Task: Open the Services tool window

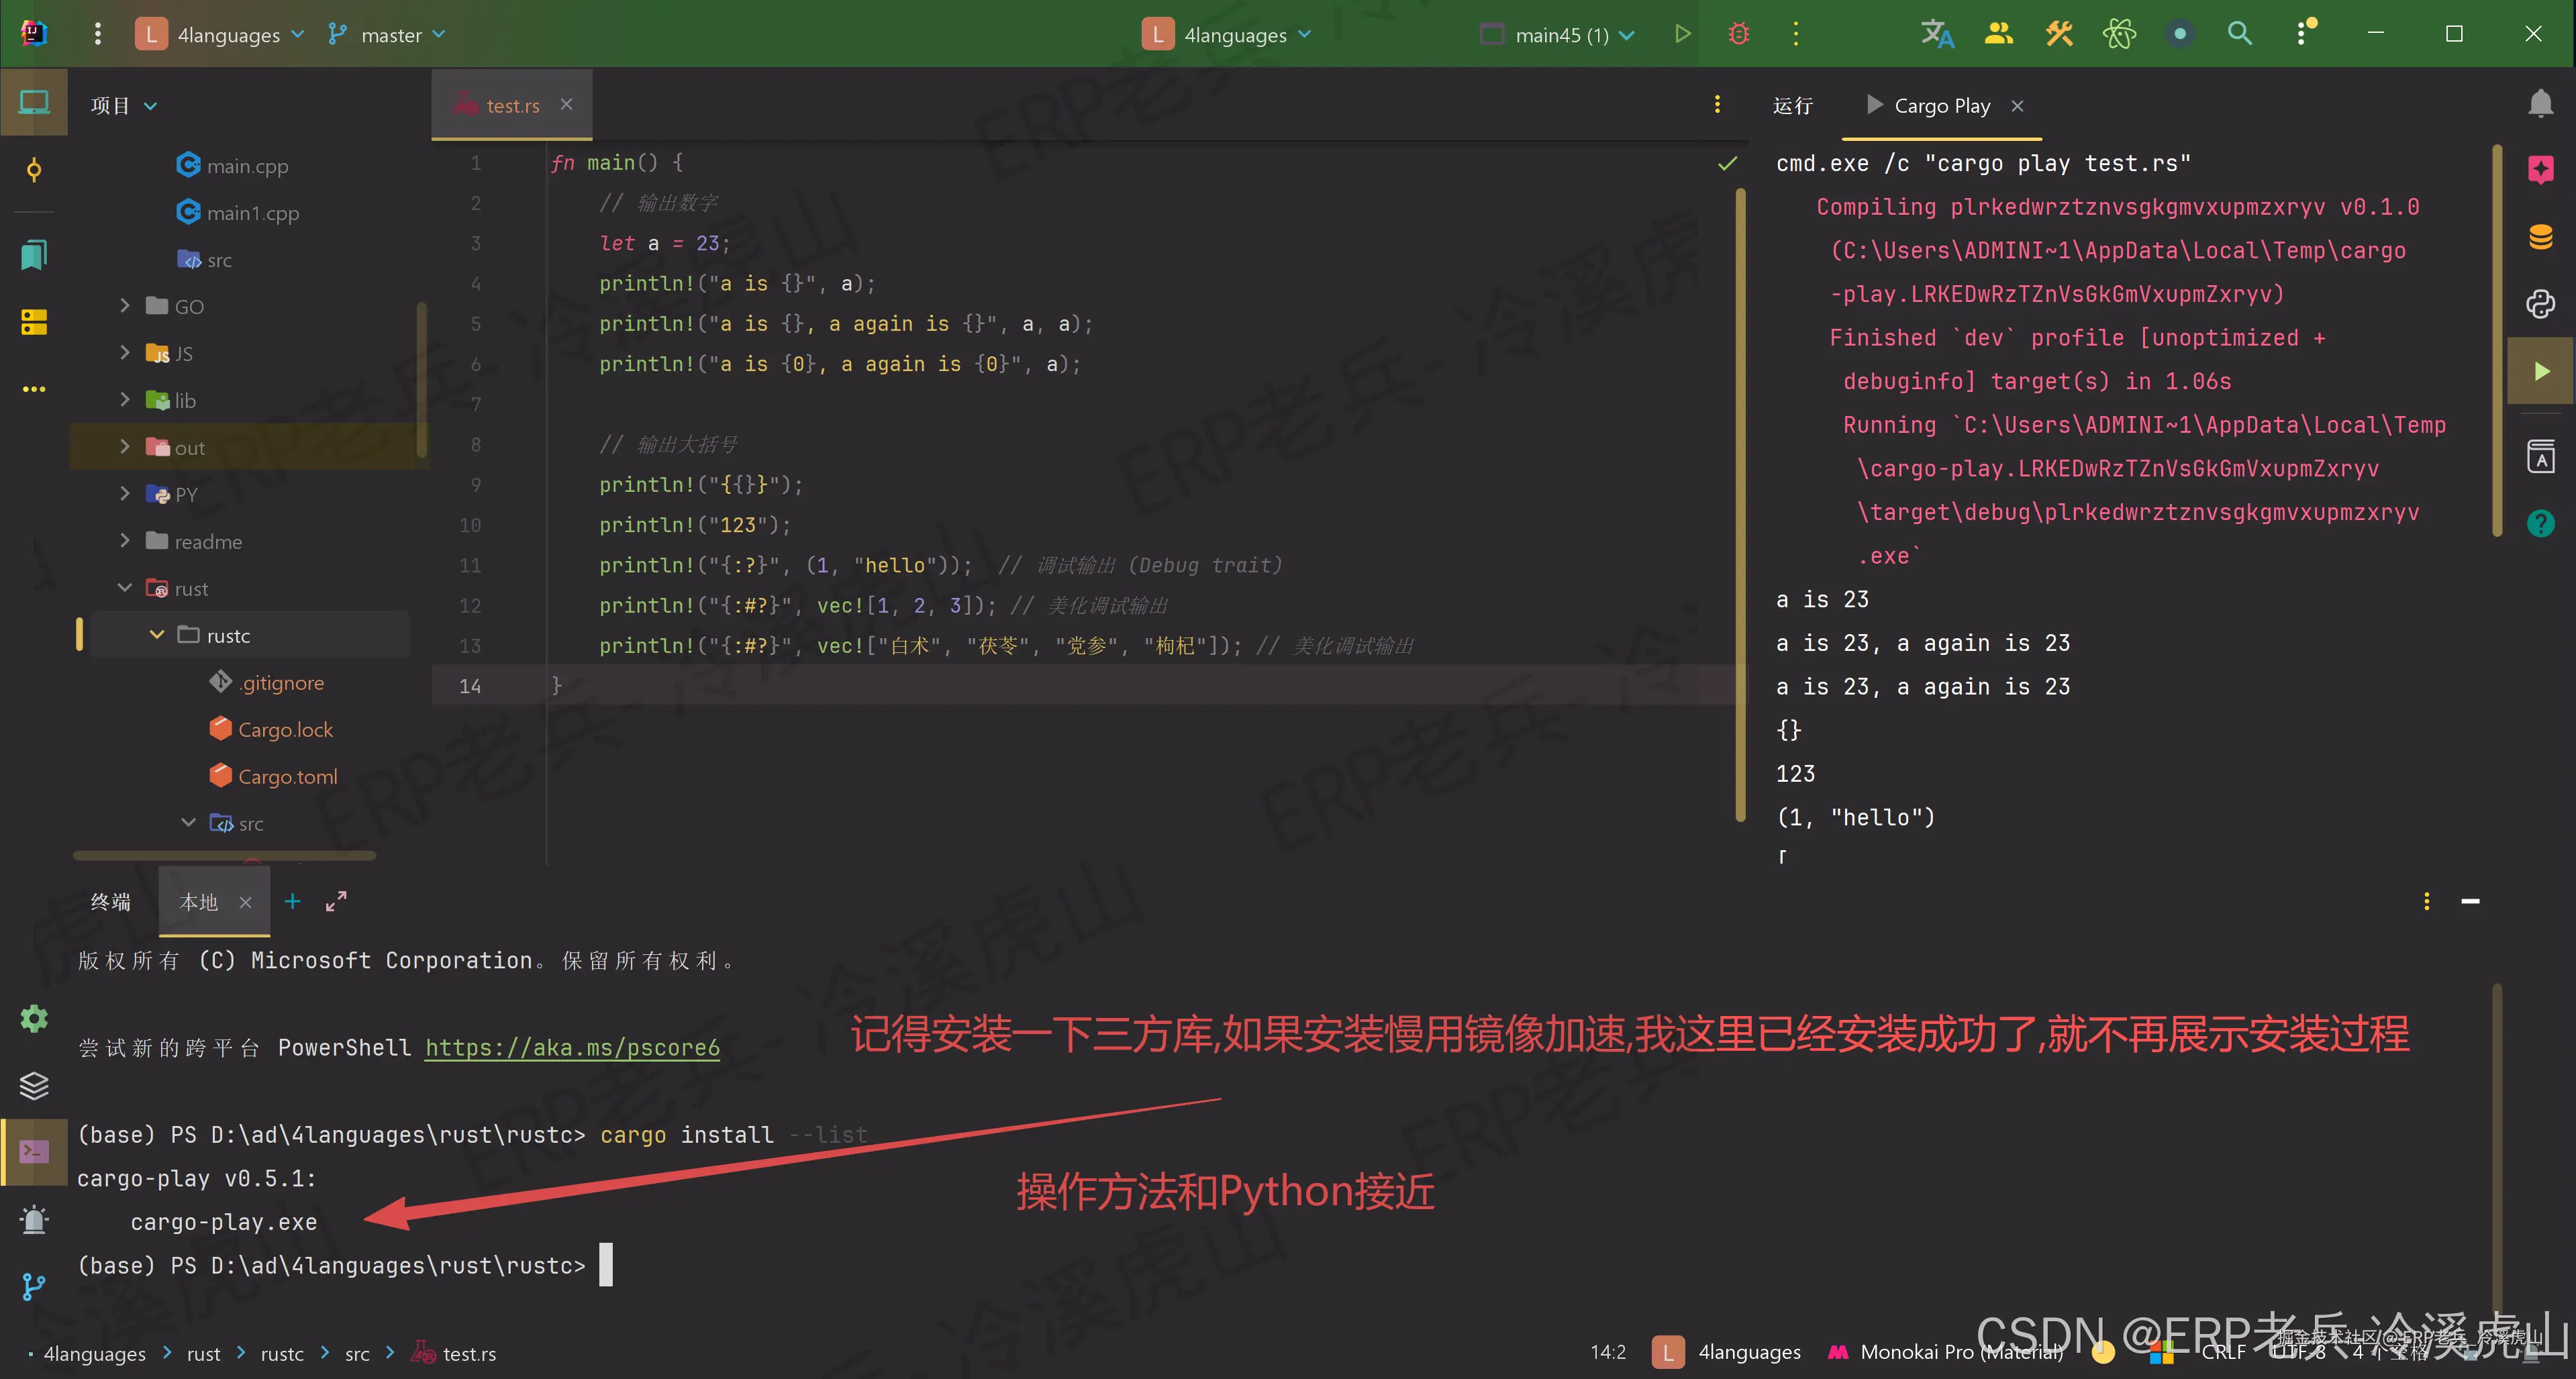Action: point(34,1086)
